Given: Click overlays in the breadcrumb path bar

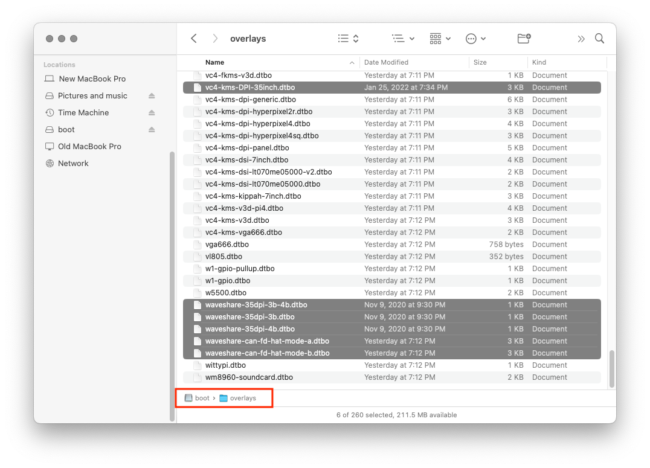Looking at the screenshot, I should click(x=244, y=397).
